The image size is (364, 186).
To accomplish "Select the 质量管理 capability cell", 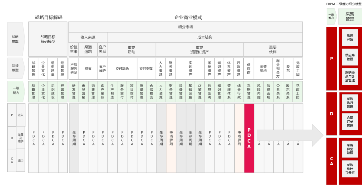I will 142,92.
